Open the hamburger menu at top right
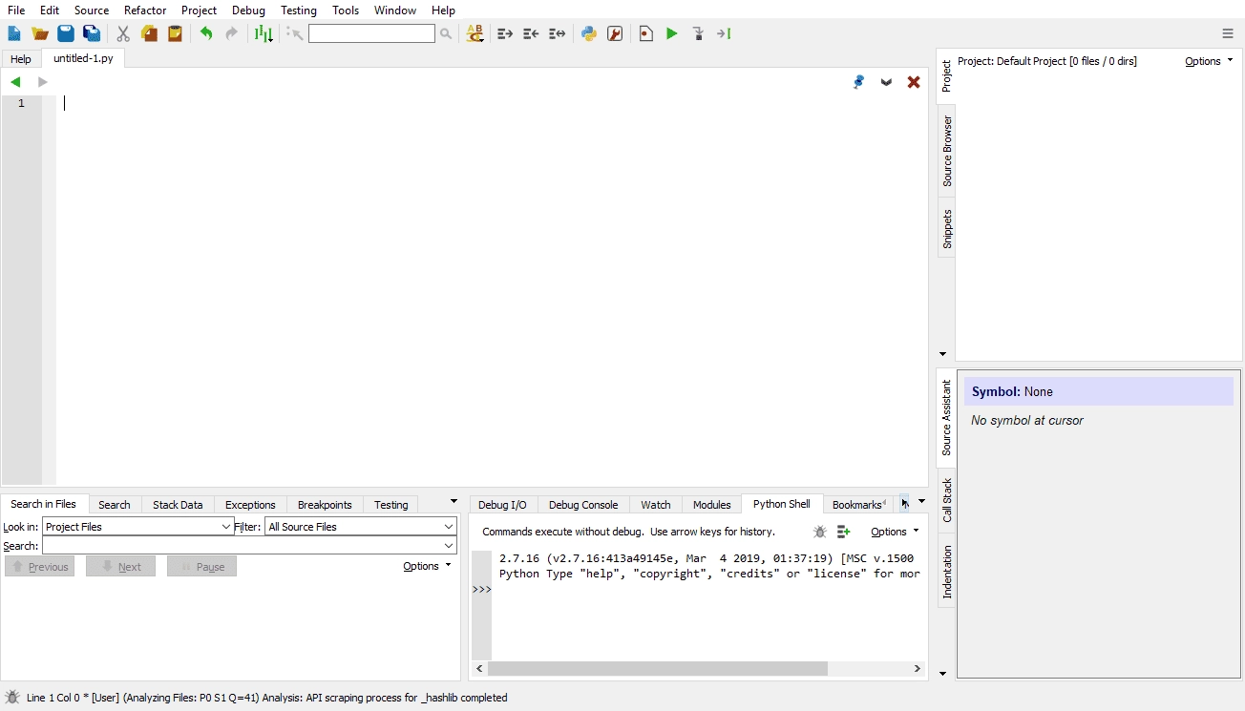 1228,33
